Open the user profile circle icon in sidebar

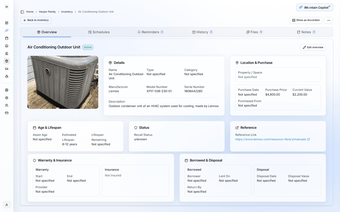click(x=7, y=90)
